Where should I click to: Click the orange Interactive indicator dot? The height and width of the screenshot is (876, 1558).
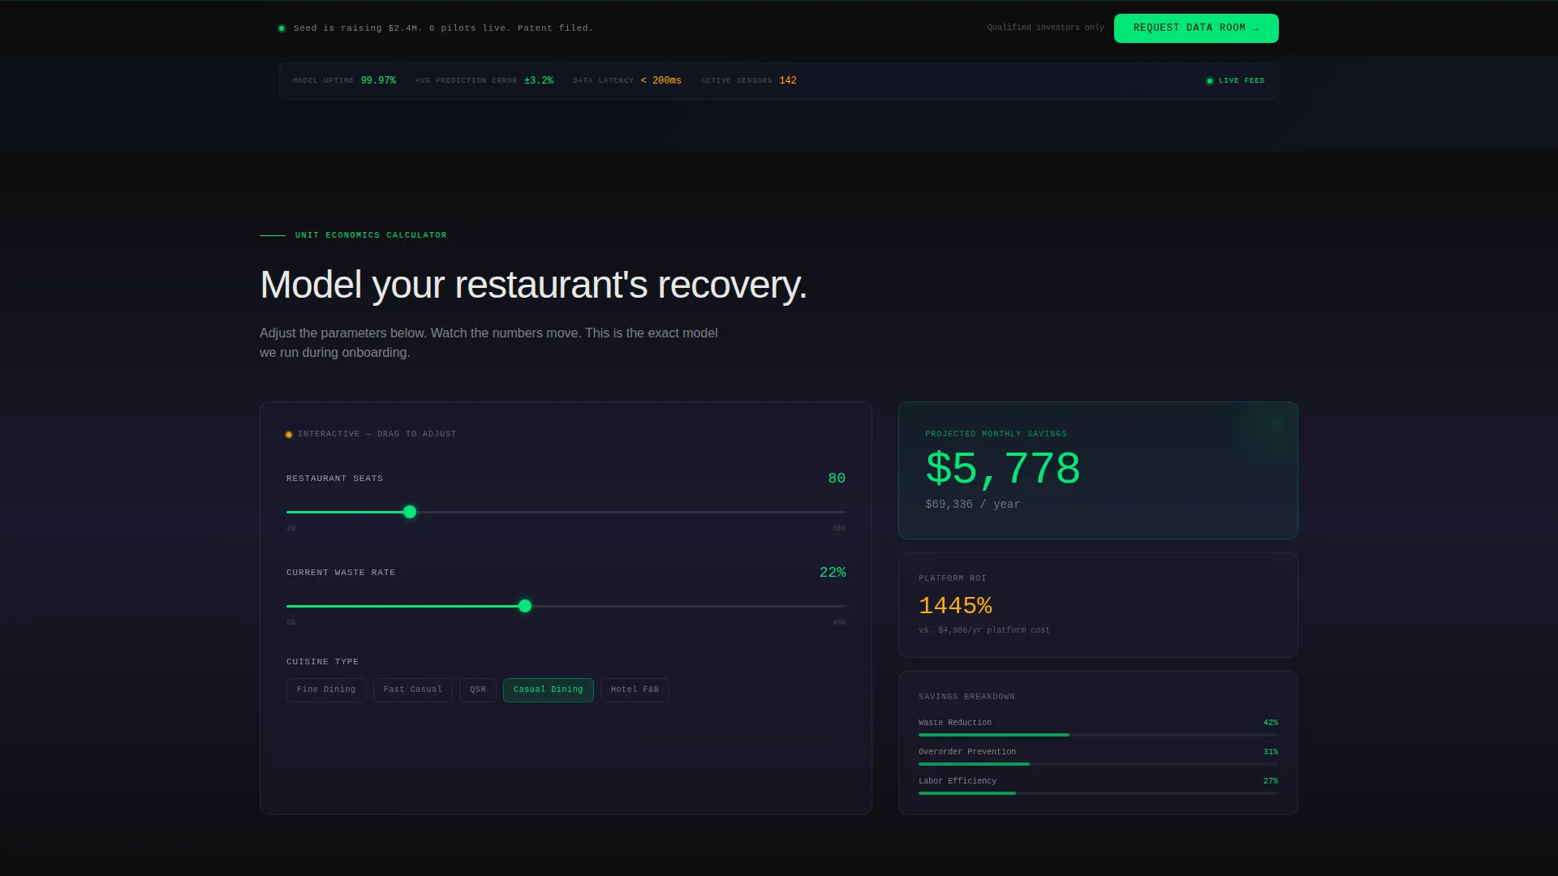click(289, 435)
